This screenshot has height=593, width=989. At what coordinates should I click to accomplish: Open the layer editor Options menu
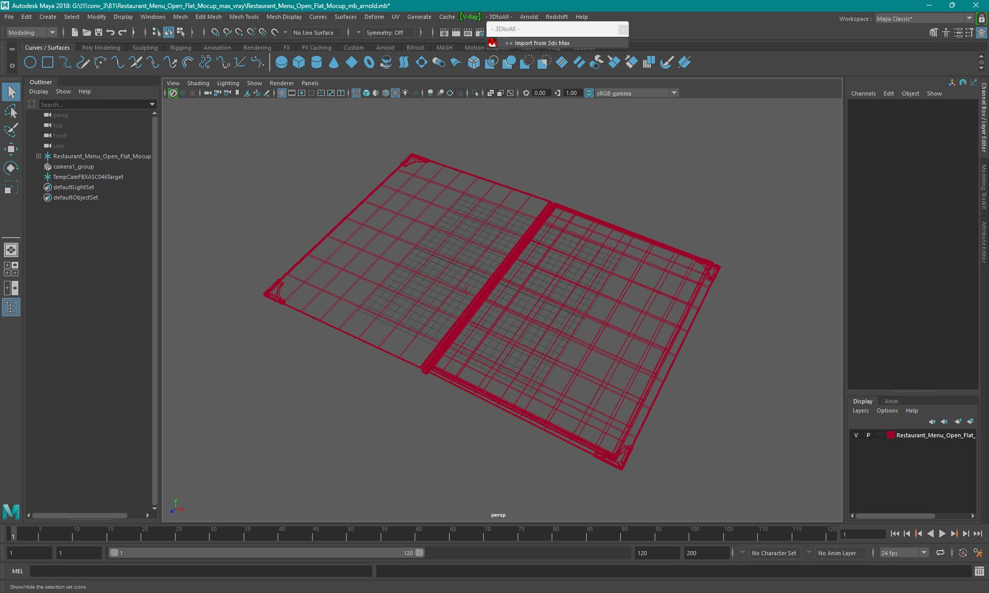point(887,411)
